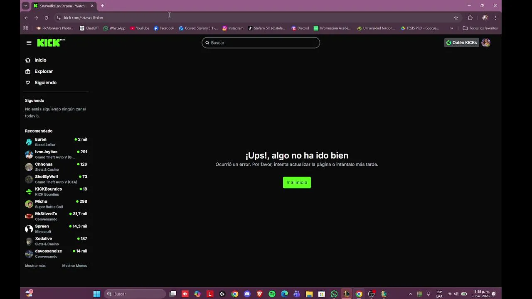The height and width of the screenshot is (299, 532).
Task: Open the Windows Start menu
Action: [x=96, y=294]
